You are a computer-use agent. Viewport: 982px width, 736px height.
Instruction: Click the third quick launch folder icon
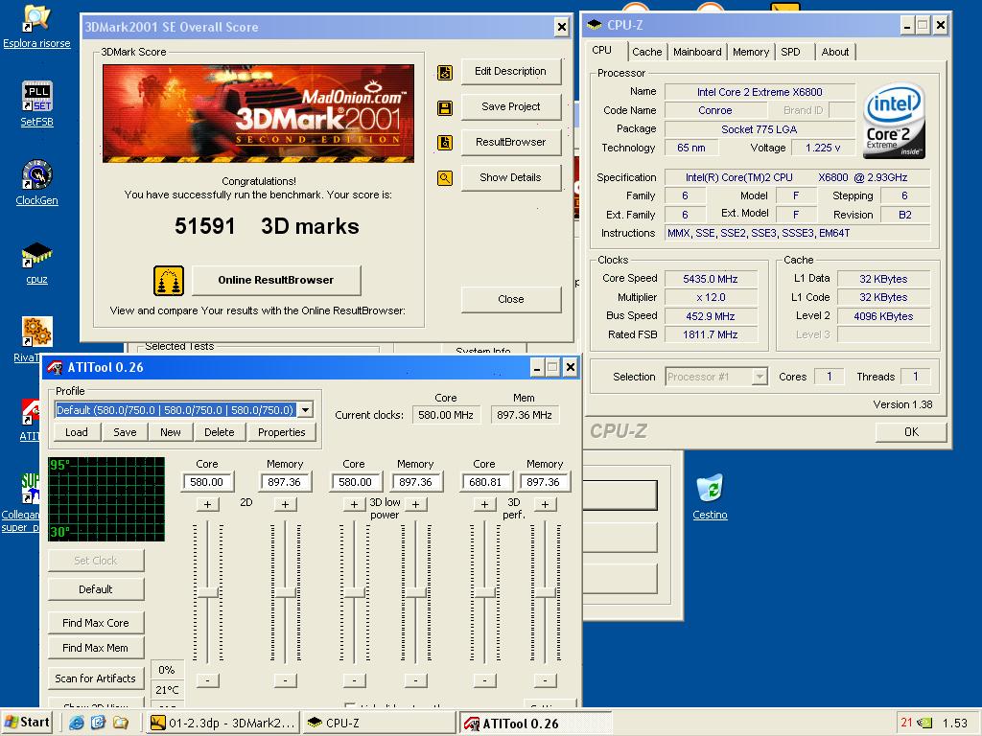120,723
